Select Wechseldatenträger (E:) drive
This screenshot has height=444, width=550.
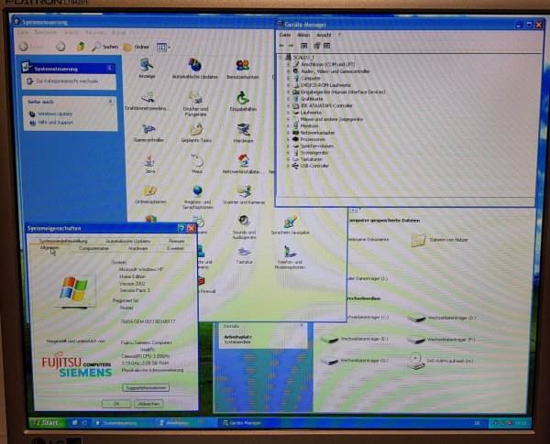[x=354, y=340]
